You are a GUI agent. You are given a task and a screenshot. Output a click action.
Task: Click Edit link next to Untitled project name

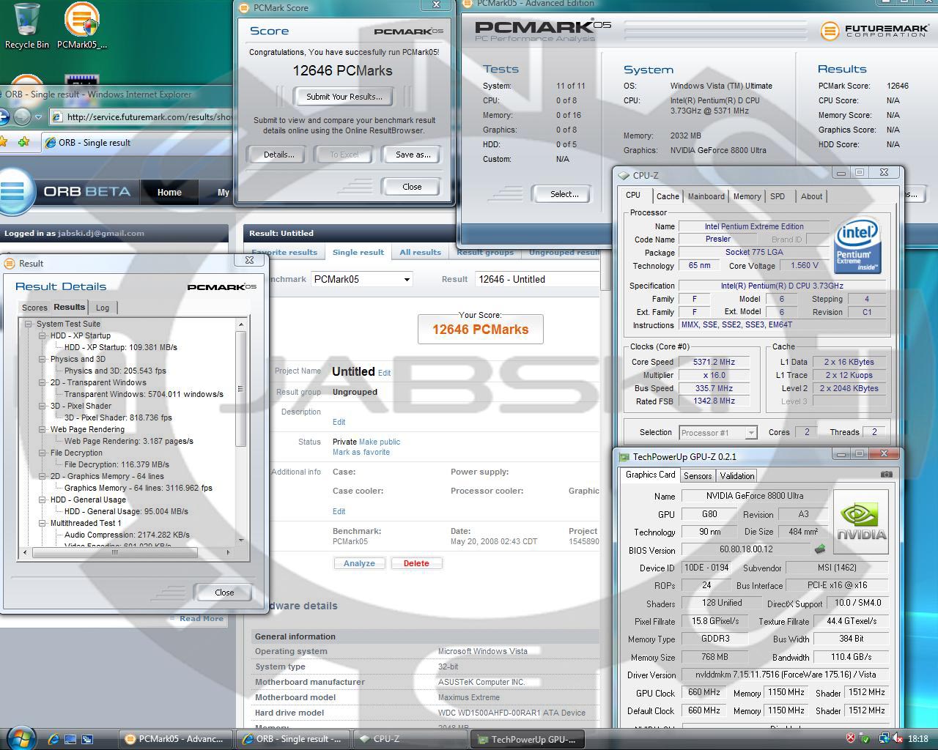tap(384, 373)
